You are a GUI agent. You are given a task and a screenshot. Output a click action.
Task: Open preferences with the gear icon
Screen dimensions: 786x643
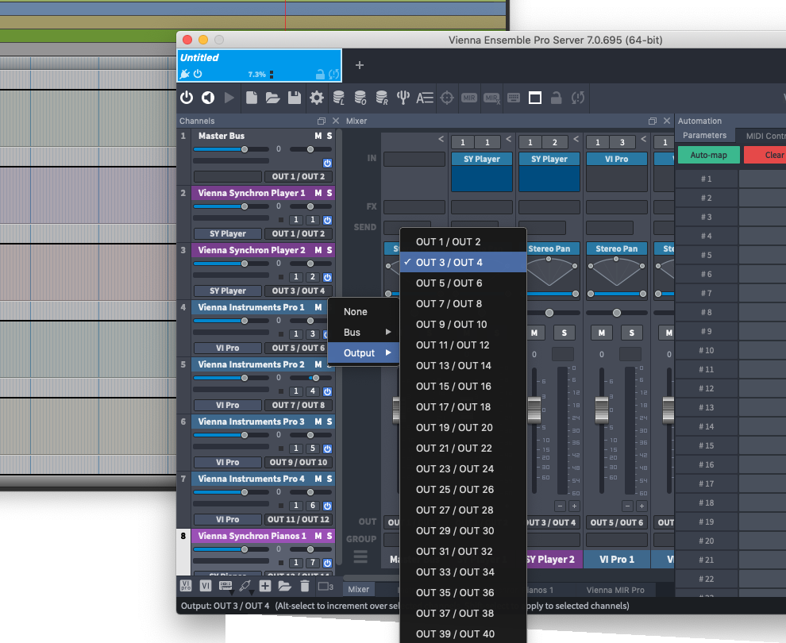[317, 97]
